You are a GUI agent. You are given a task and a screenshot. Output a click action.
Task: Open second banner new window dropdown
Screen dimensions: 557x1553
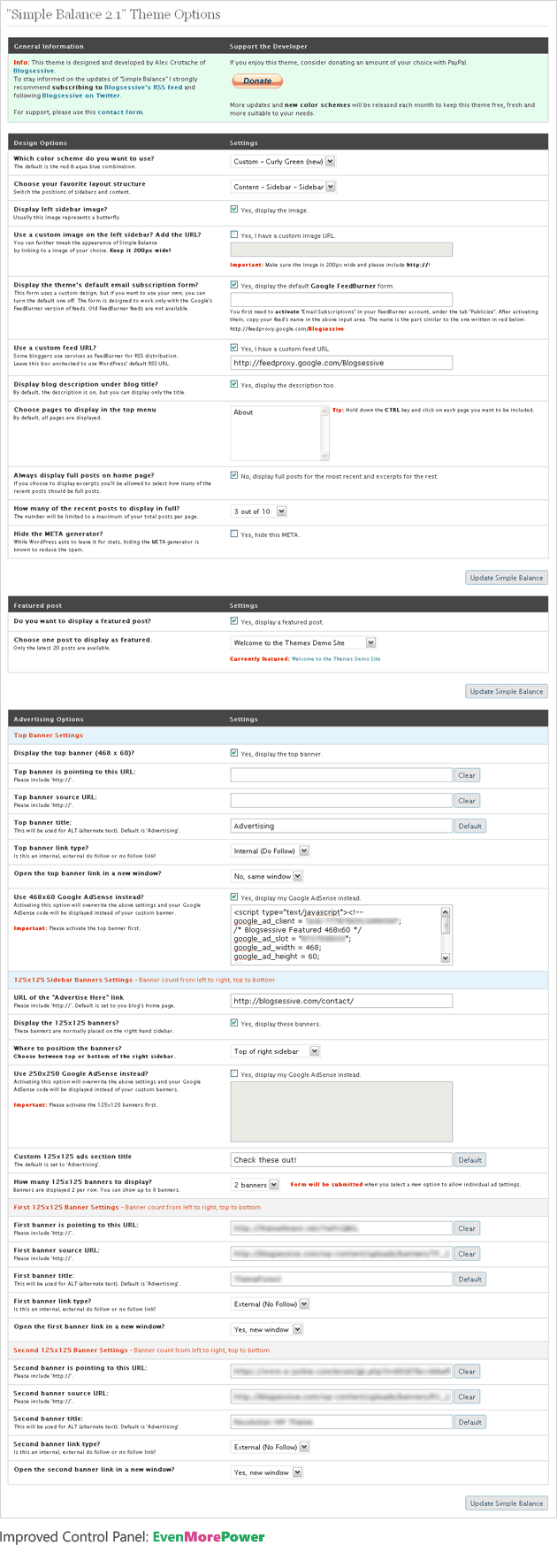pyautogui.click(x=267, y=1472)
